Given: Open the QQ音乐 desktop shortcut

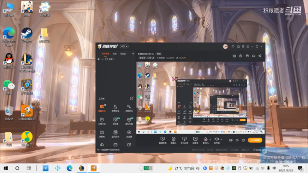Looking at the screenshot, I should (x=27, y=139).
